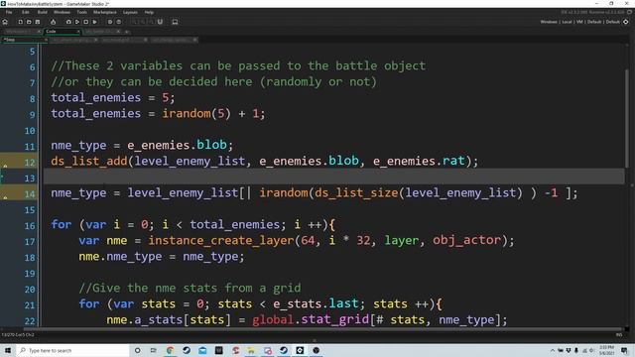The image size is (635, 357).
Task: Open project using folder toolbar icon
Action: tap(29, 22)
